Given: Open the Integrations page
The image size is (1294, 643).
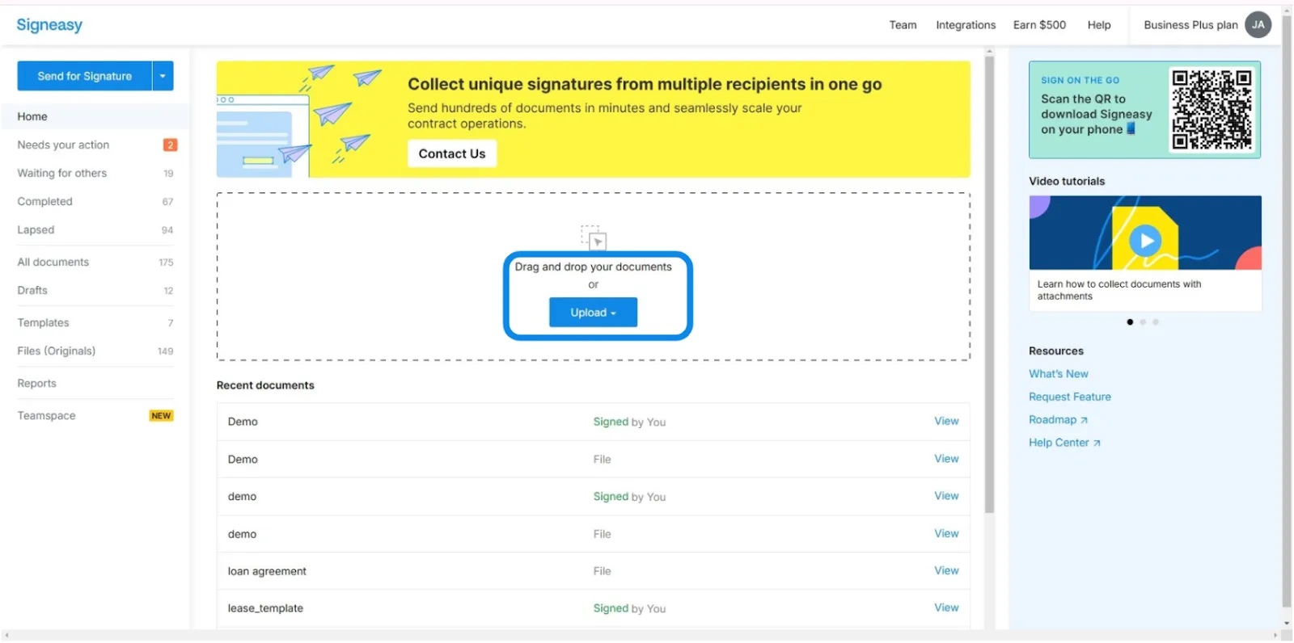Looking at the screenshot, I should click(966, 25).
